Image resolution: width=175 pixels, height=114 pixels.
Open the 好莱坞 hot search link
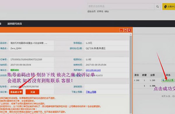click(100, 11)
